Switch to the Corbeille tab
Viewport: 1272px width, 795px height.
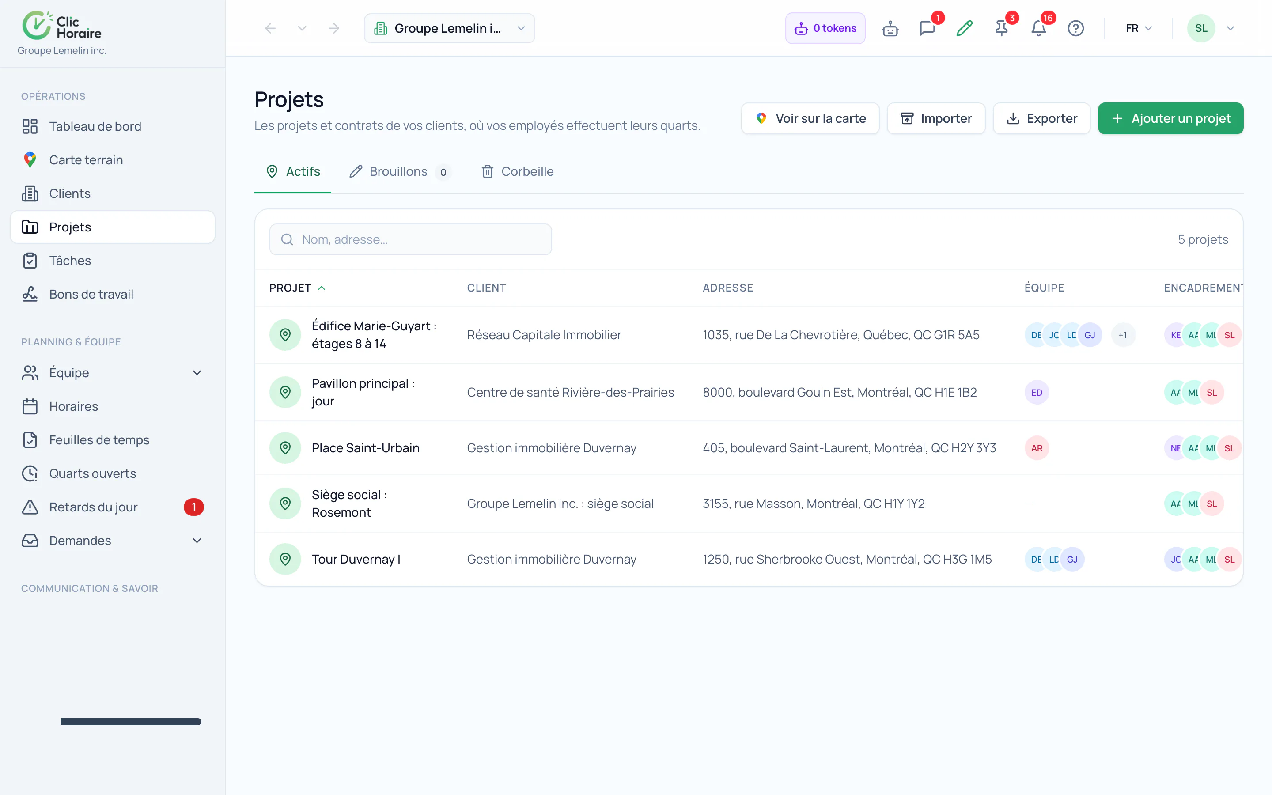tap(517, 171)
